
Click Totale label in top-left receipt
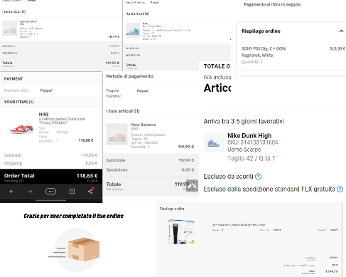pyautogui.click(x=7, y=63)
